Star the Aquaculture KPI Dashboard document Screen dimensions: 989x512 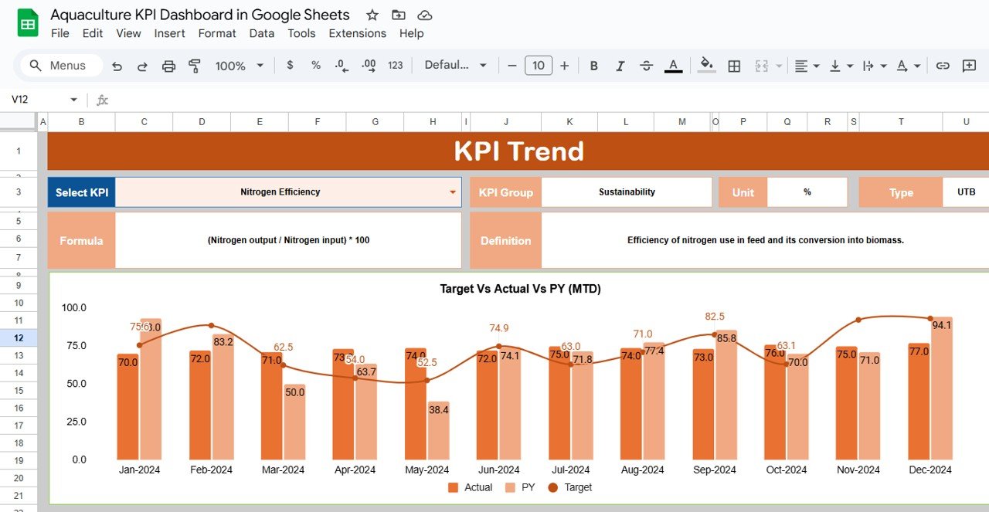click(372, 15)
